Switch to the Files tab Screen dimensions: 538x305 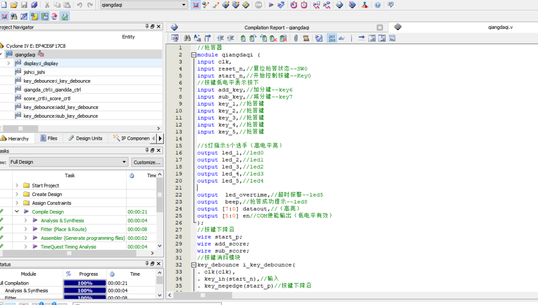pos(49,138)
